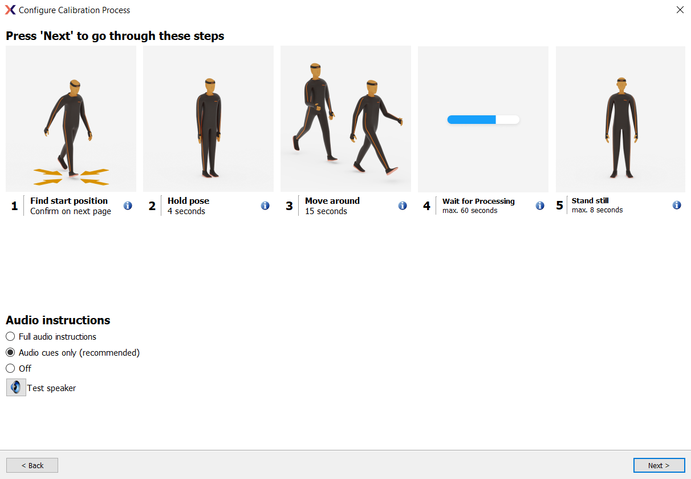Turn audio instructions Off
The width and height of the screenshot is (691, 479).
click(10, 368)
